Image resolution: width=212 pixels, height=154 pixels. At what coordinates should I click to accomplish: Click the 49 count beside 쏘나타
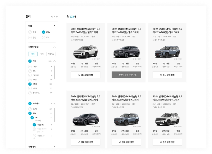[51, 80]
